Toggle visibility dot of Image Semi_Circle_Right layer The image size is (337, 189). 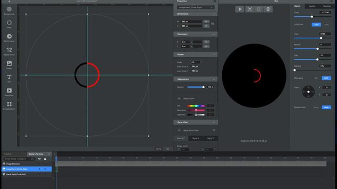click(39, 169)
